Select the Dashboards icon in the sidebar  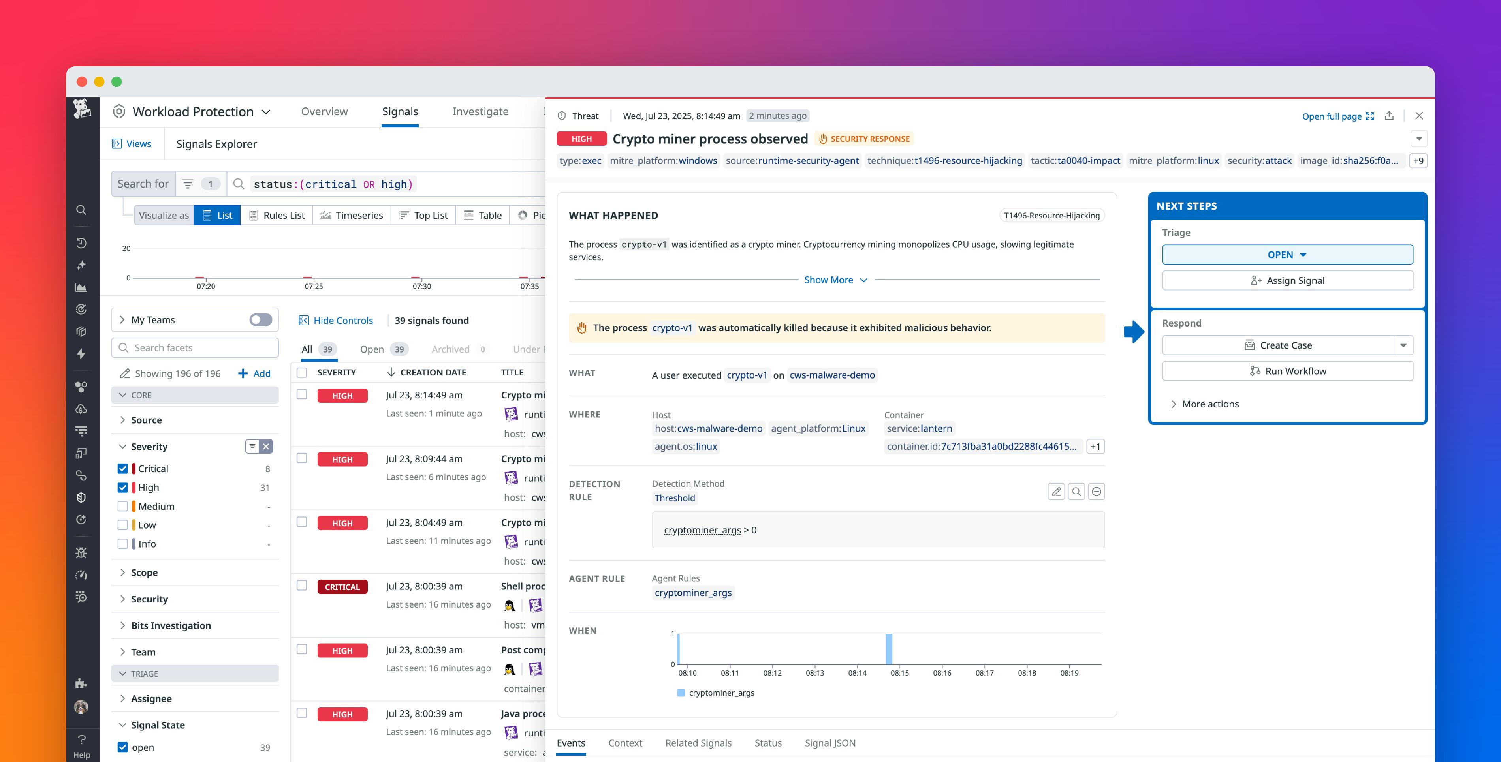click(82, 287)
